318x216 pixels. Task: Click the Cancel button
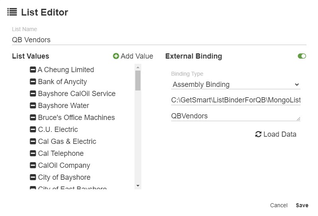[279, 205]
